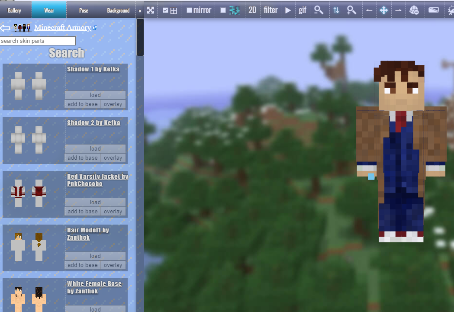Toggle the noise pattern checkbox
This screenshot has height=312, width=454.
coord(223,10)
